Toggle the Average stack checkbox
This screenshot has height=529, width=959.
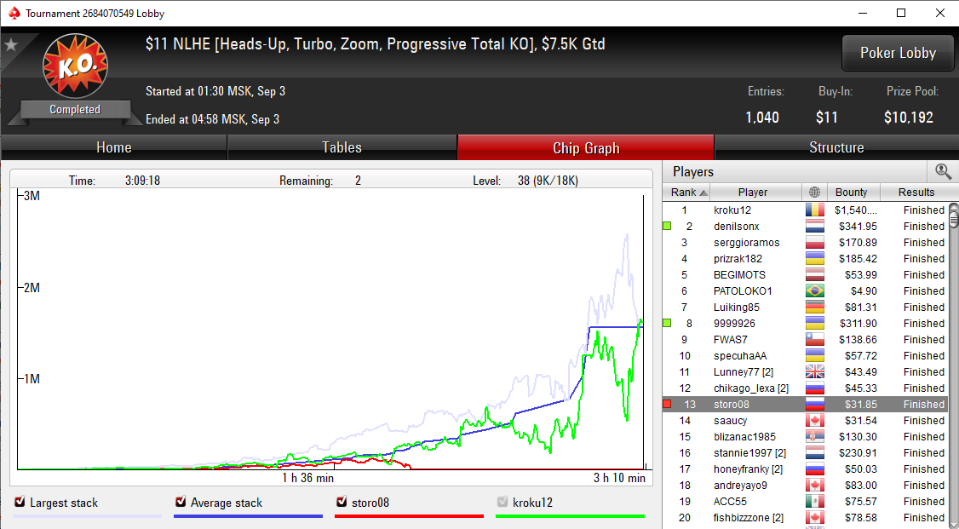click(181, 503)
